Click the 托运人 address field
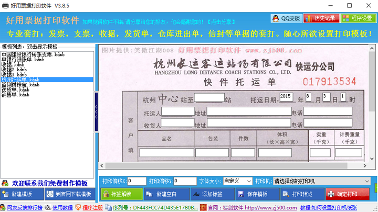Image resolution: width=378 pixels, height=212 pixels. coord(249,111)
